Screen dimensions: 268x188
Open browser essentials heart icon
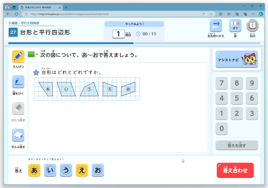pyautogui.click(x=245, y=14)
